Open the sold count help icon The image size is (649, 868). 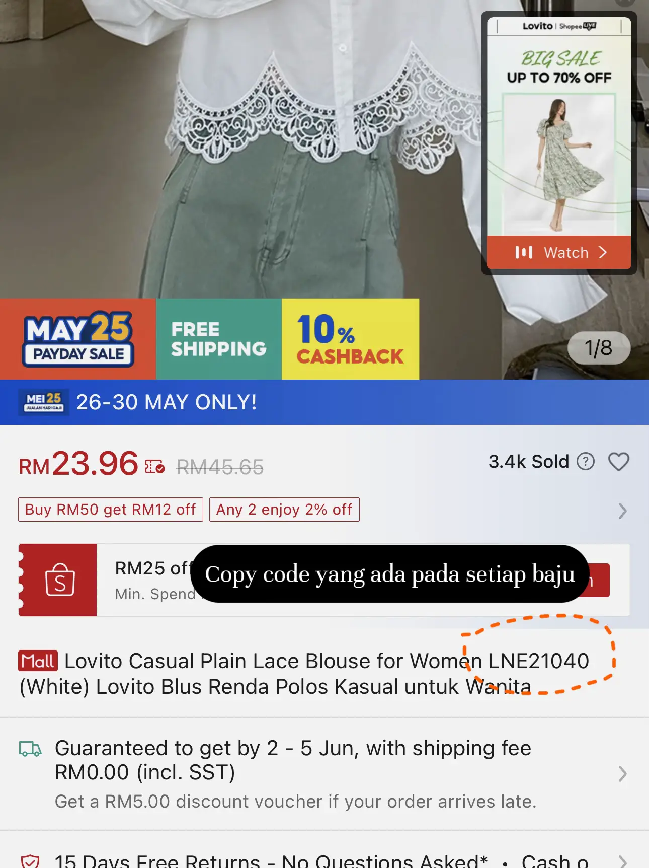586,461
